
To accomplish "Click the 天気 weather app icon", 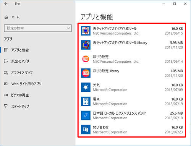I will pos(86,87).
